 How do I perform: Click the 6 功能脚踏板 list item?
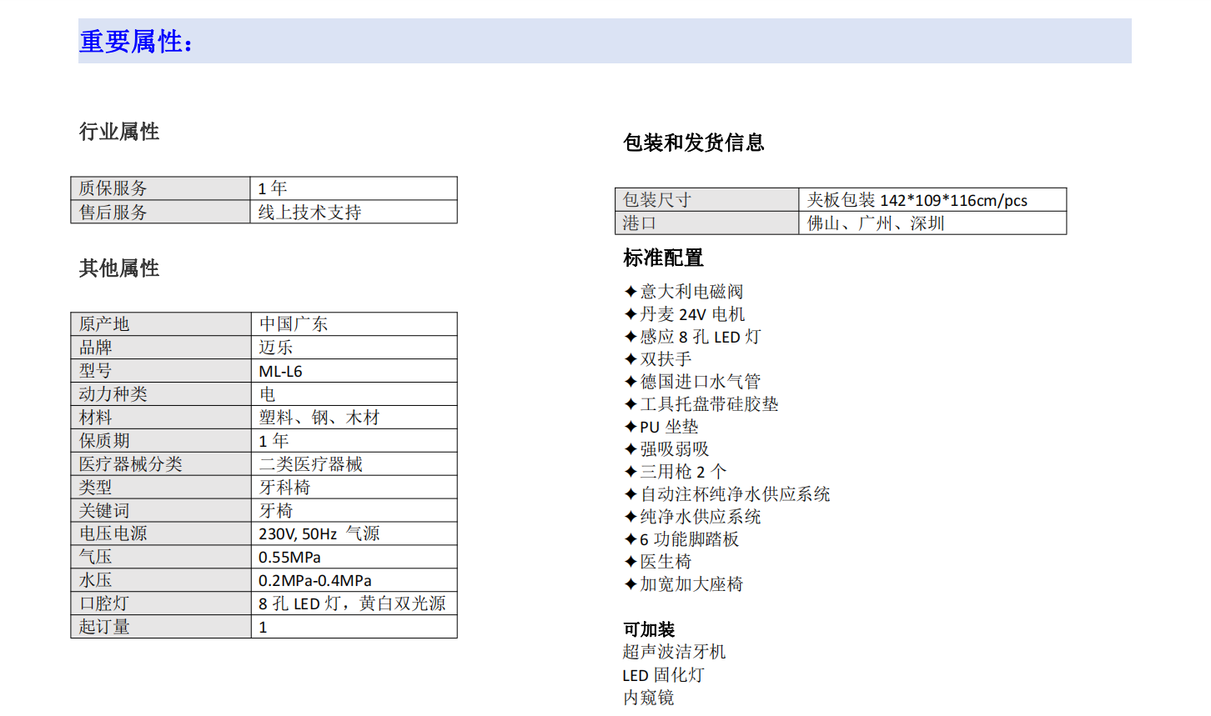[x=681, y=539]
